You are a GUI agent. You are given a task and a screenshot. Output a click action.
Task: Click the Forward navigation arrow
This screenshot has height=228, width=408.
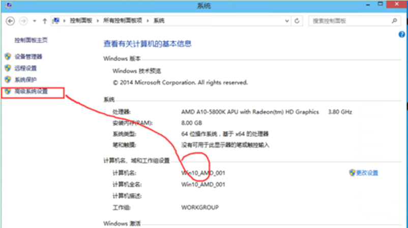[x=23, y=21]
